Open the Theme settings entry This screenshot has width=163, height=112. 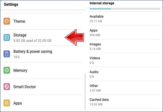point(19,21)
